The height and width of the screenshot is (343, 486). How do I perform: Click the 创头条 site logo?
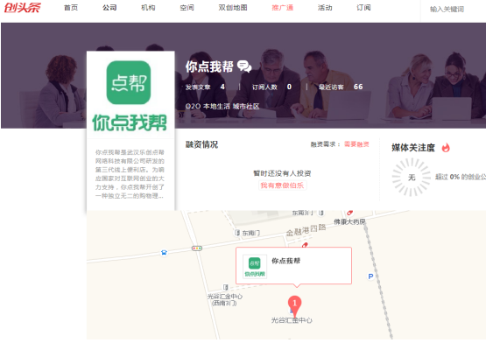click(x=22, y=7)
